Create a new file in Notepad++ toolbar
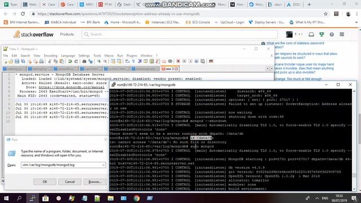The image size is (361, 203). click(x=5, y=61)
